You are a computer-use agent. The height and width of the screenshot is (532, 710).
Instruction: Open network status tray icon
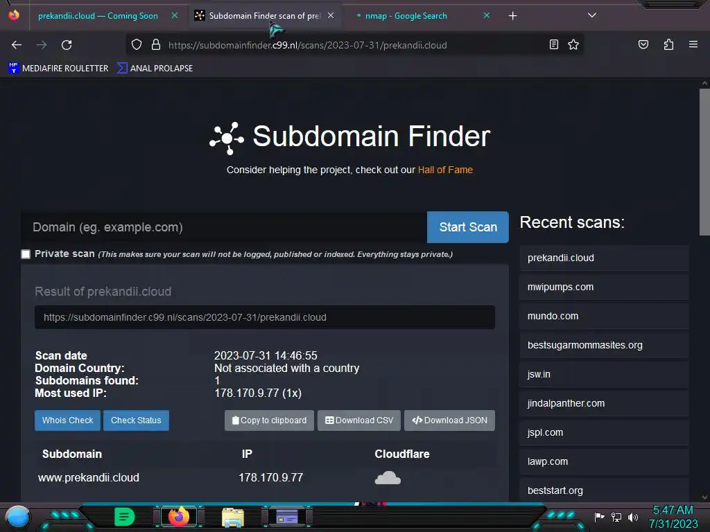[x=616, y=517]
